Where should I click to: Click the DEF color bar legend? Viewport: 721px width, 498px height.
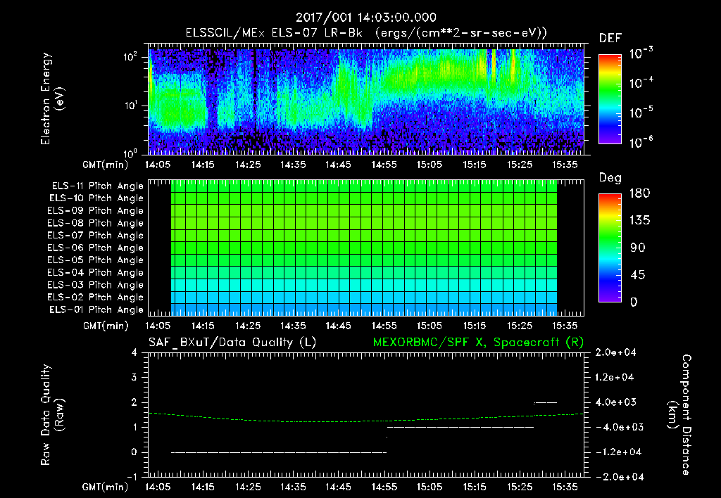click(x=610, y=98)
